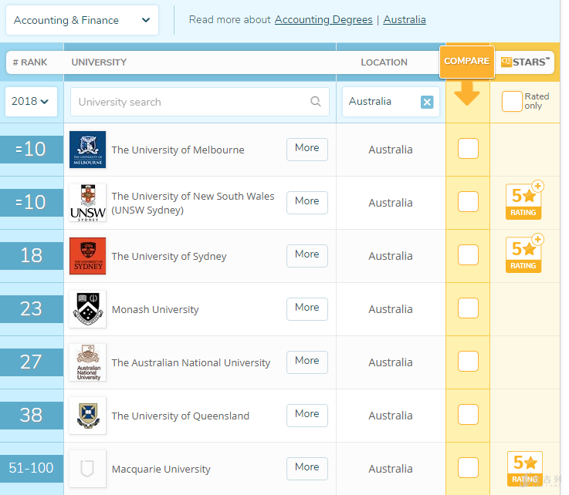The height and width of the screenshot is (495, 569).
Task: Click the University of Melbourne logo
Action: click(x=87, y=150)
